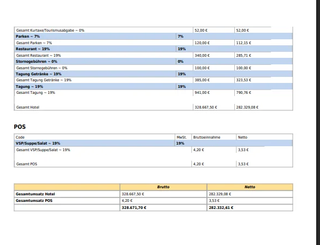Select the 340,00 € Restaurant gross value
The image size is (320, 245).
[202, 55]
